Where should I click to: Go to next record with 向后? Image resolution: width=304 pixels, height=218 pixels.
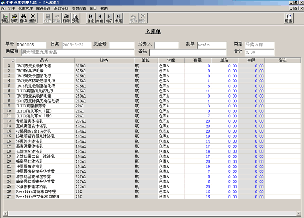[109, 18]
